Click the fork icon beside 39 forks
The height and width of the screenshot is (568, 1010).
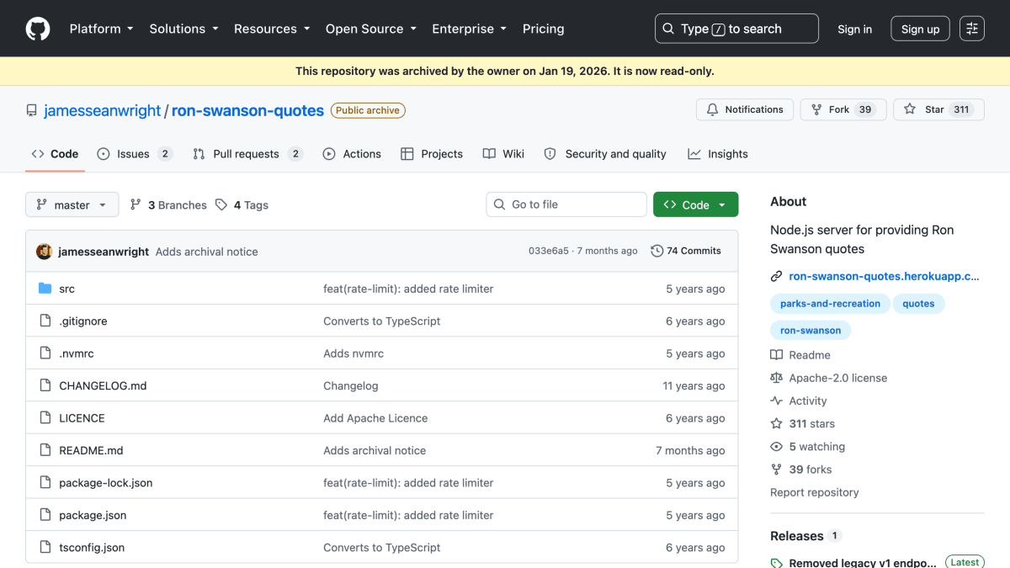click(x=776, y=469)
